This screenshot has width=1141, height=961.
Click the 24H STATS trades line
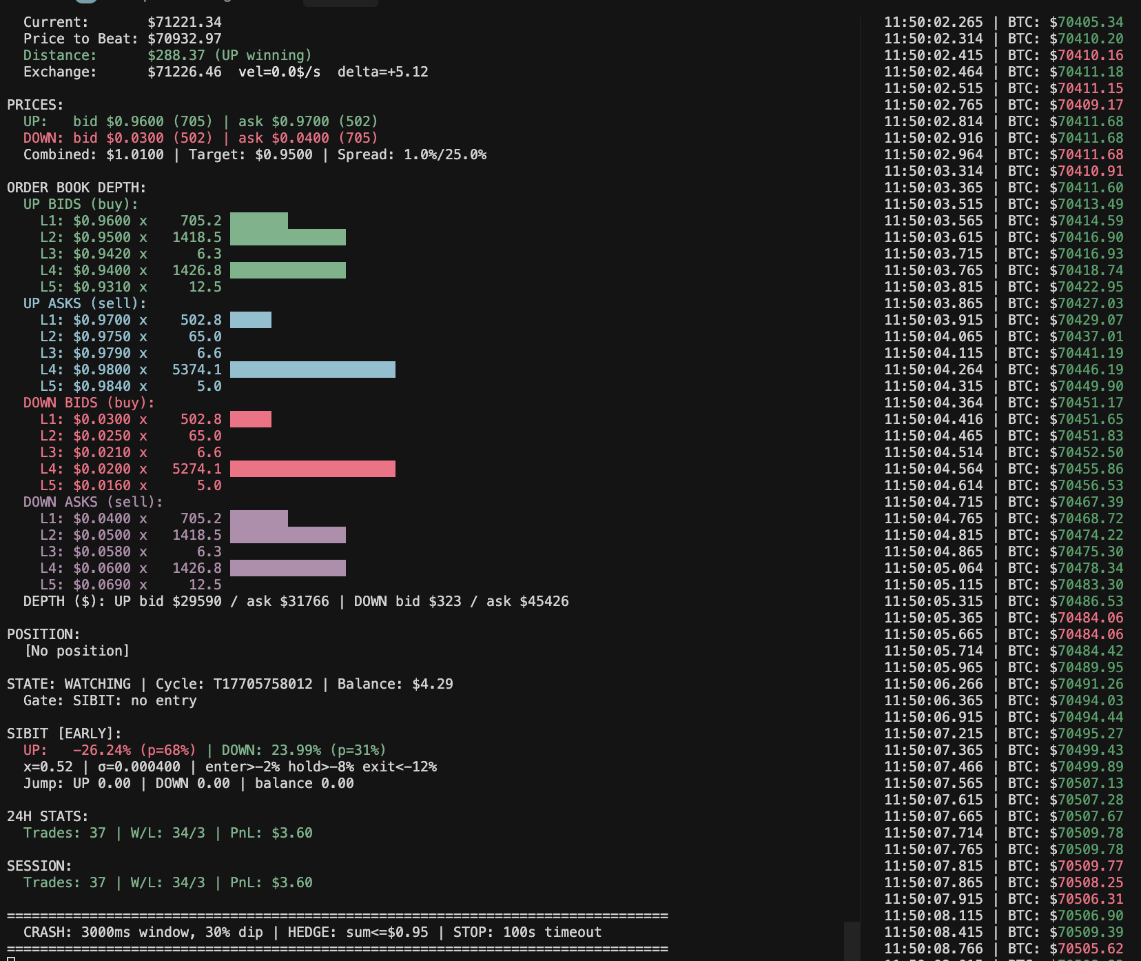pyautogui.click(x=167, y=833)
